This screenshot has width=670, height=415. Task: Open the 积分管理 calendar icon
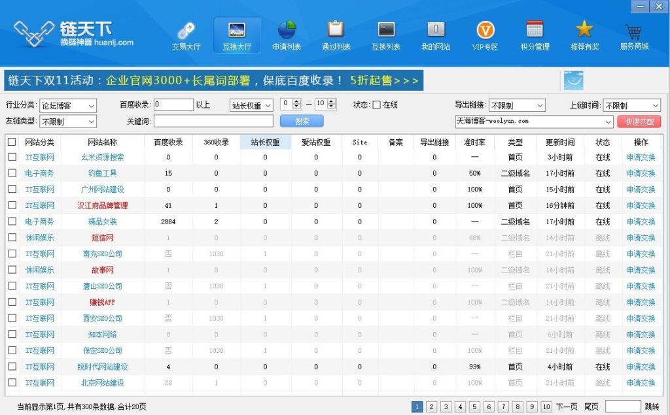tap(535, 36)
